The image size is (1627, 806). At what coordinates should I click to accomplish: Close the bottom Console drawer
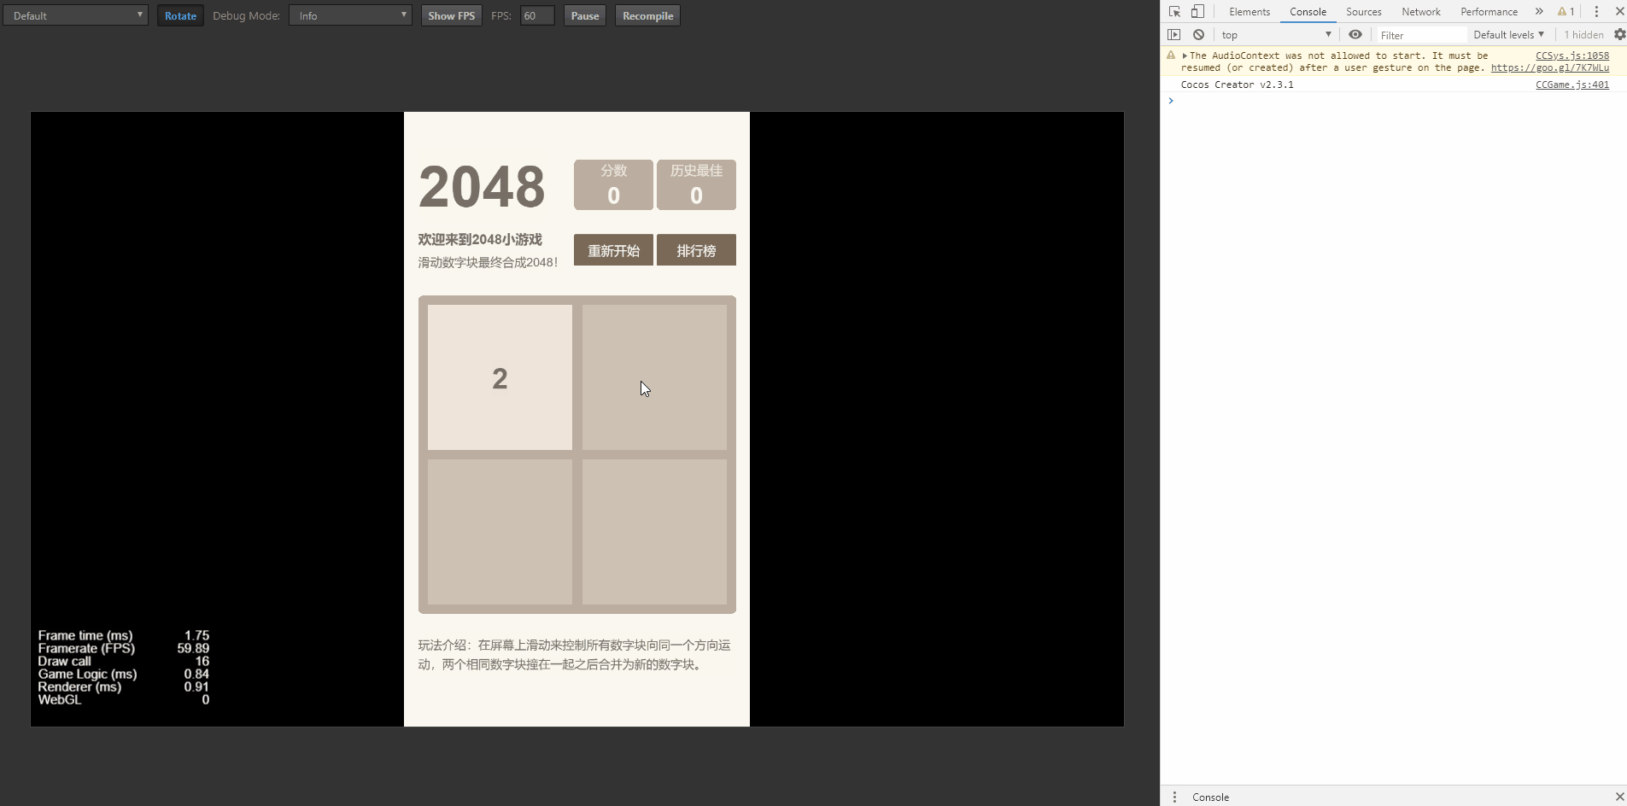(x=1619, y=797)
